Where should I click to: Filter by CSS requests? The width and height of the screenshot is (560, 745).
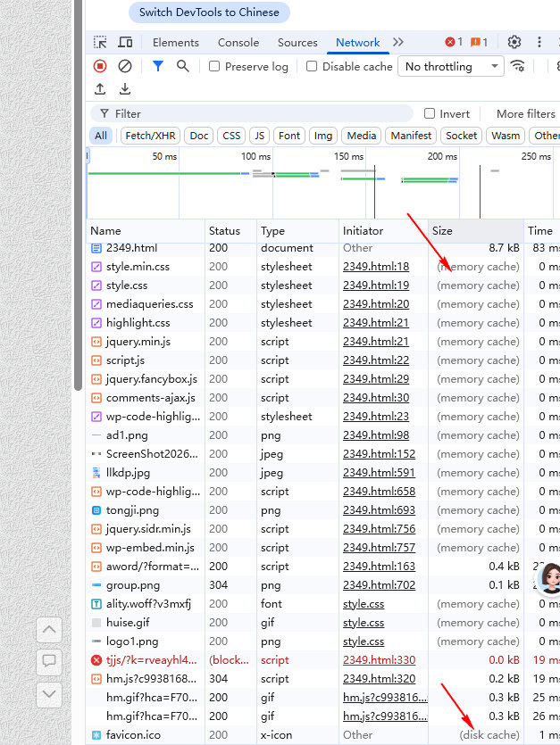point(231,136)
